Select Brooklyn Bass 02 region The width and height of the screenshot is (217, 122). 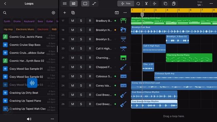tap(177, 39)
